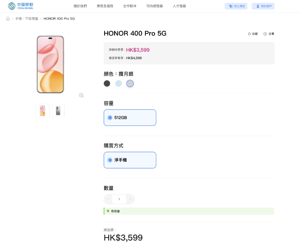The height and width of the screenshot is (243, 300).
Task: Select the 淨手機 purchase method
Action: [130, 160]
